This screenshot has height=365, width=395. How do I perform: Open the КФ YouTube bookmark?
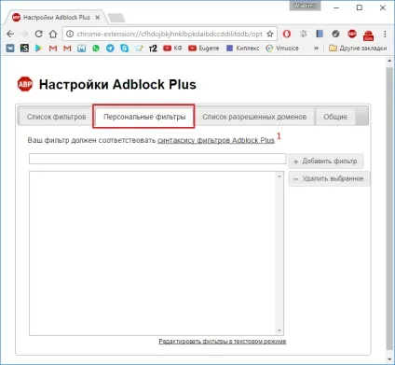(172, 49)
